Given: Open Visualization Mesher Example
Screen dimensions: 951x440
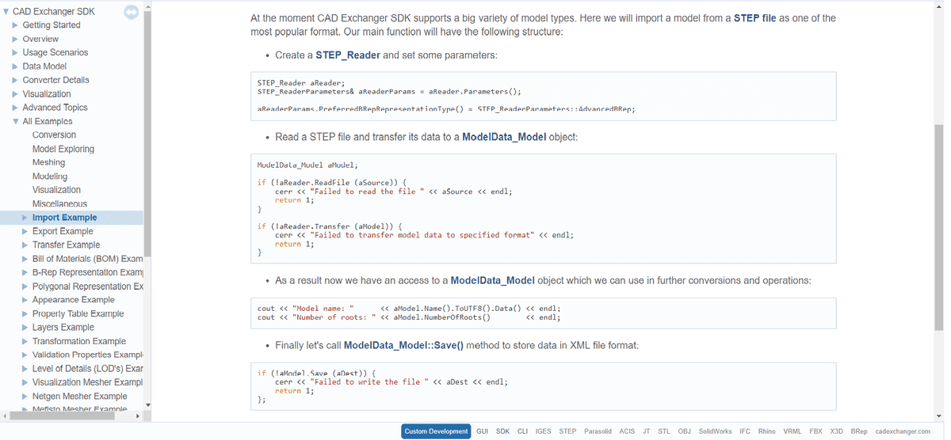Looking at the screenshot, I should (88, 382).
